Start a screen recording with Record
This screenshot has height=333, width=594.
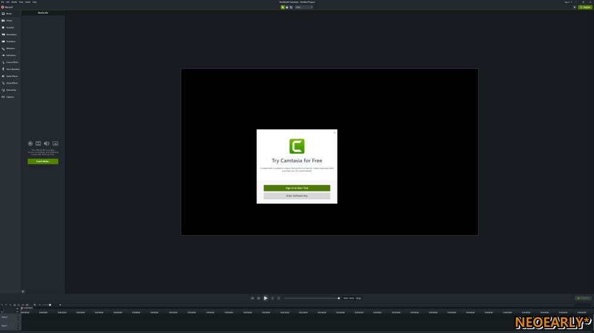[7, 7]
